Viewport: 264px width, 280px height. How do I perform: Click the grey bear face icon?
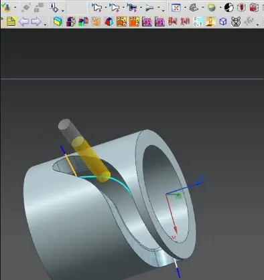click(x=236, y=21)
